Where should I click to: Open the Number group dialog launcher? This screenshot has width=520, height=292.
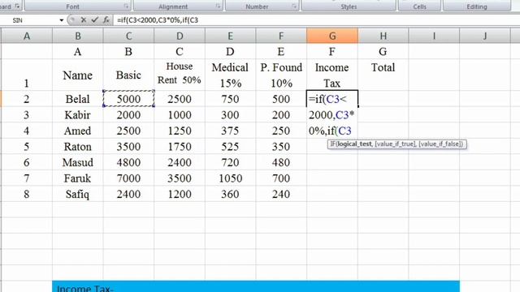(x=294, y=6)
